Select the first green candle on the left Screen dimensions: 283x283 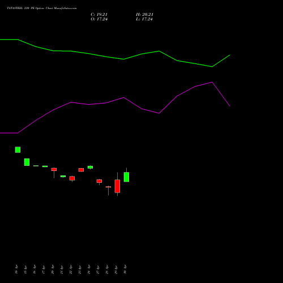pos(18,149)
